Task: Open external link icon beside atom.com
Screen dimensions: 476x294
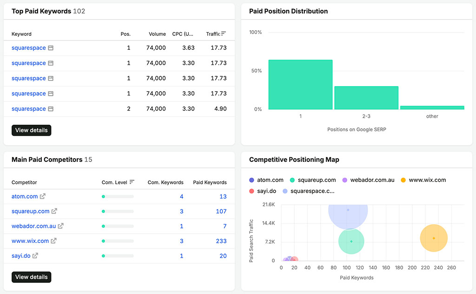Action: point(43,196)
